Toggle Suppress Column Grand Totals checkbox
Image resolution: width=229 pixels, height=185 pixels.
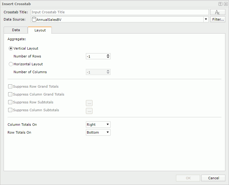point(10,94)
